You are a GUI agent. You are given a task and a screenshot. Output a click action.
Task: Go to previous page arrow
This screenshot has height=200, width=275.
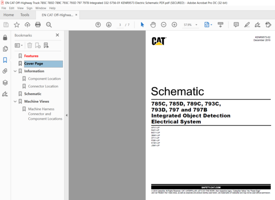(x=98, y=25)
